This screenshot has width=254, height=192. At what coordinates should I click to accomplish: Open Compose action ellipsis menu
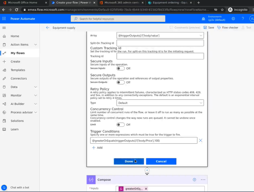coord(203,180)
